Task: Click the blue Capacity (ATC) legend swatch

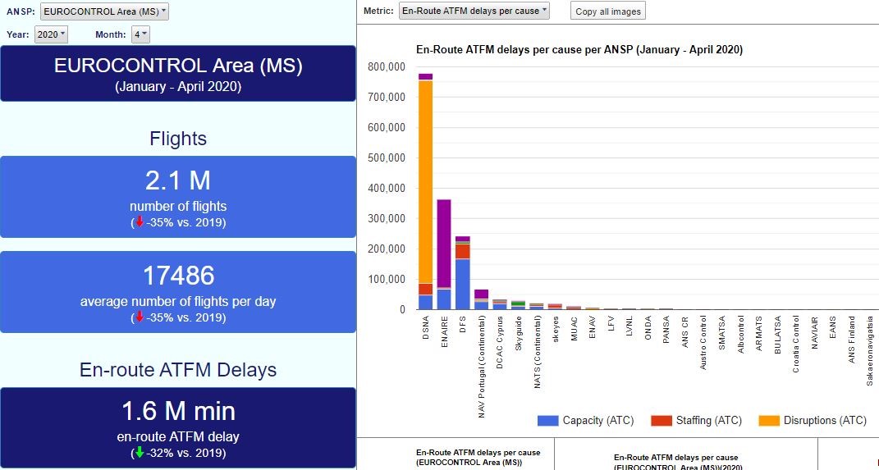Action: pyautogui.click(x=547, y=420)
